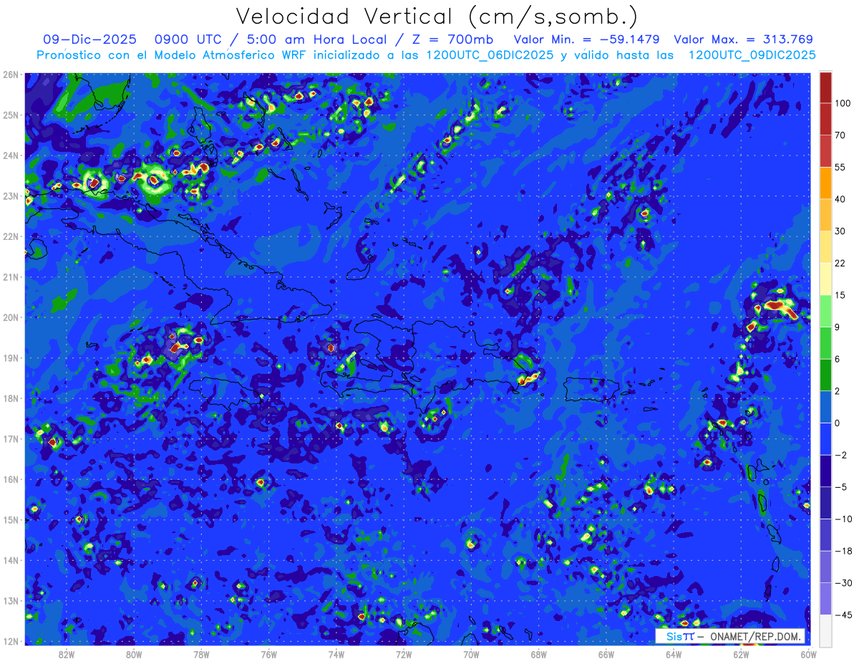Image resolution: width=859 pixels, height=664 pixels.
Task: Click the longitude label "80W"
Action: pos(134,654)
